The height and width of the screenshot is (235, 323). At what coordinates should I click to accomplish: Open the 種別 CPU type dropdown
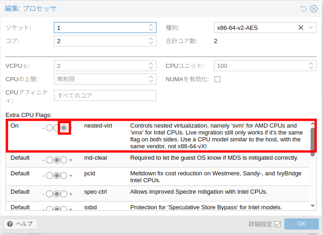(311, 28)
